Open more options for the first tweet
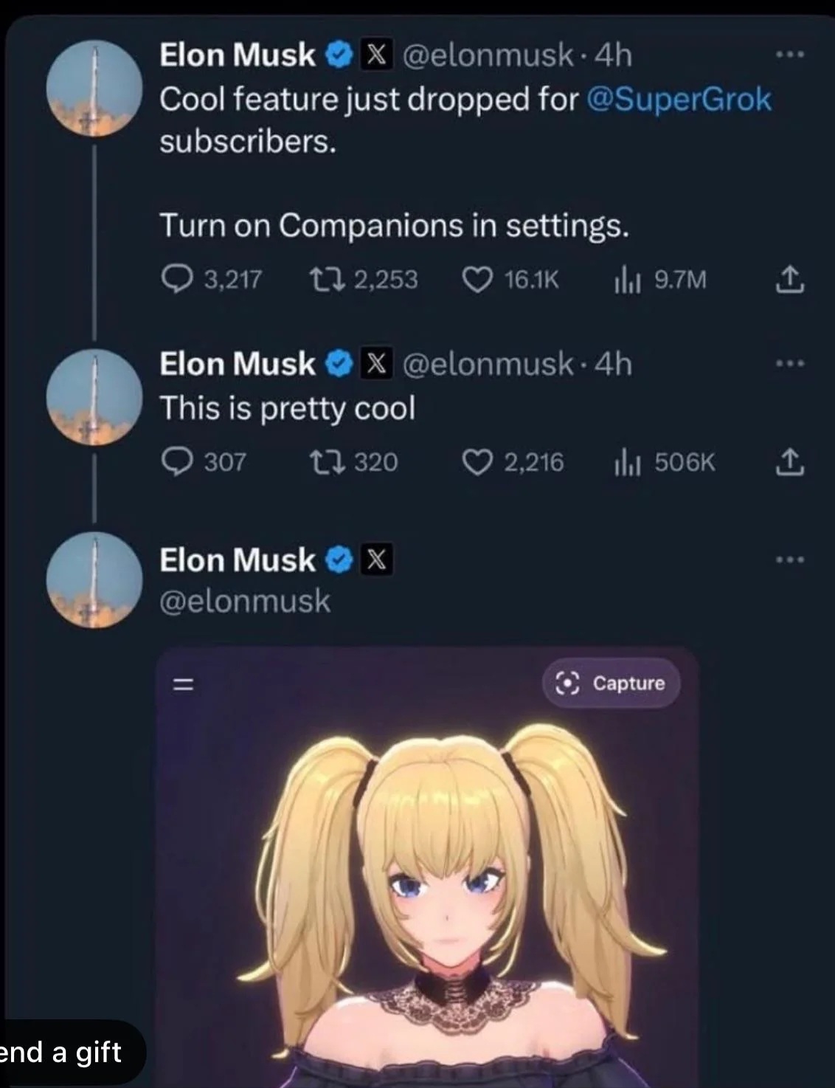835x1088 pixels. (790, 55)
